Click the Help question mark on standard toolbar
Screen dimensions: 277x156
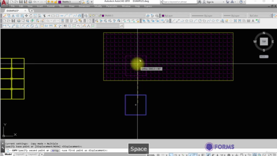coord(90,21)
